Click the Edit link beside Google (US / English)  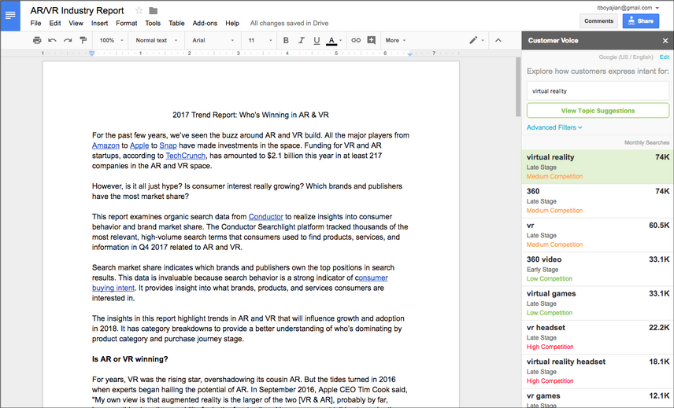664,57
